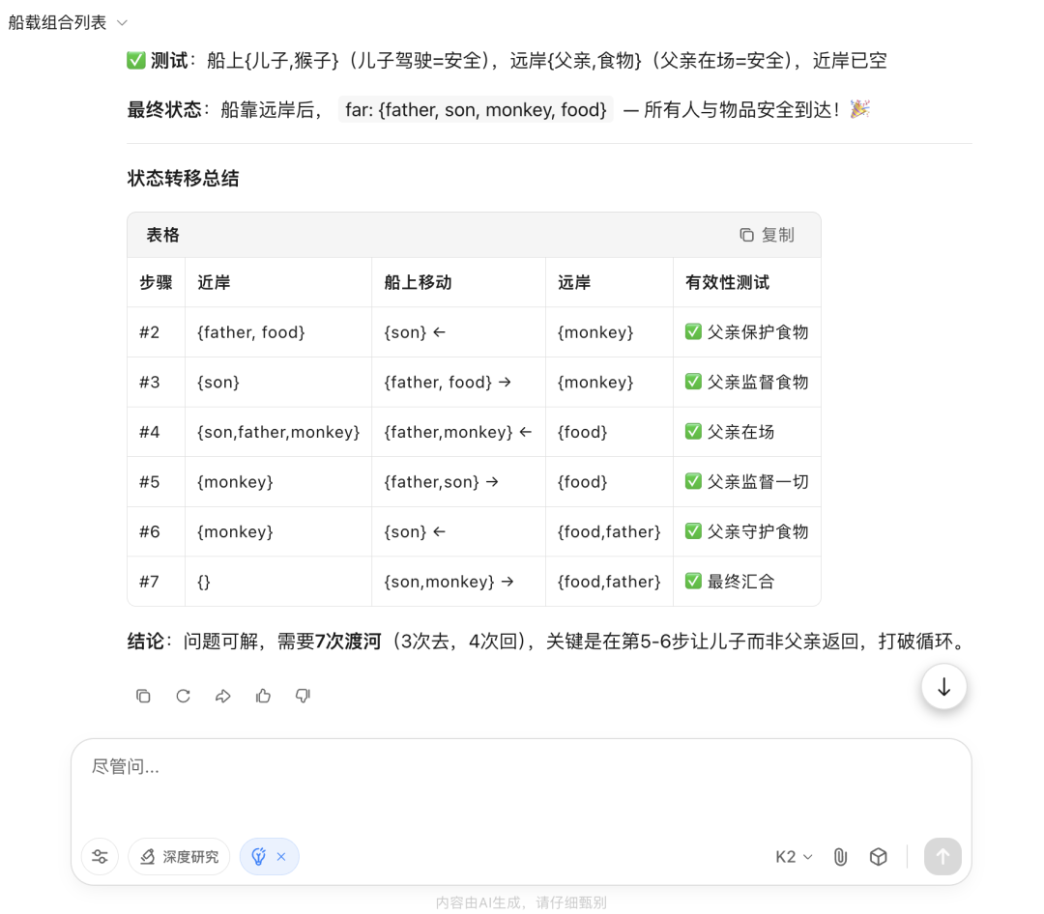Select the 船载组合列表 menu item

pyautogui.click(x=58, y=21)
